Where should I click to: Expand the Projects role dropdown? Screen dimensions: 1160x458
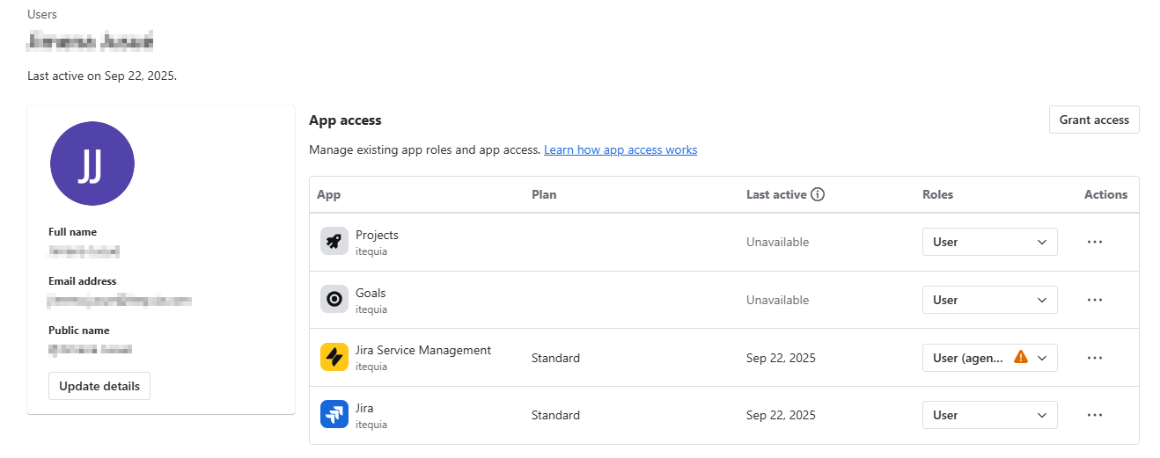[990, 242]
